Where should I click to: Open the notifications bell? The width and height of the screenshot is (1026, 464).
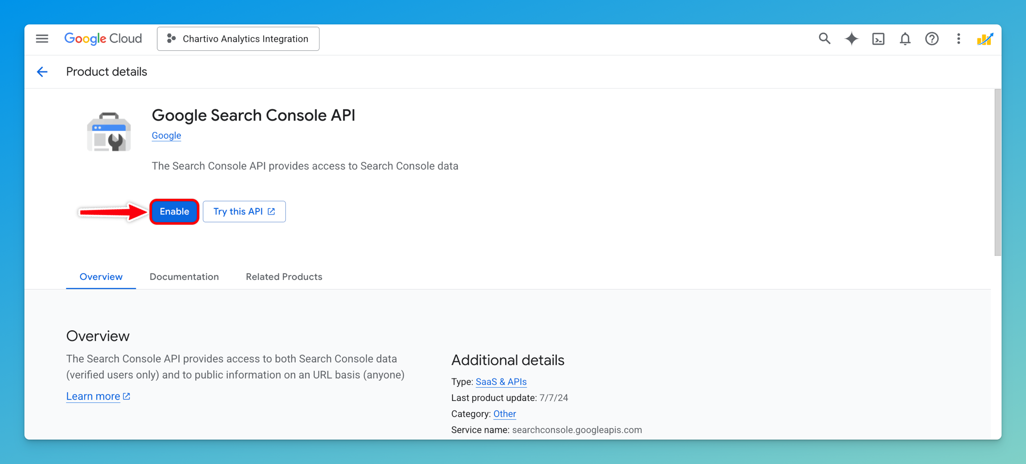tap(905, 39)
